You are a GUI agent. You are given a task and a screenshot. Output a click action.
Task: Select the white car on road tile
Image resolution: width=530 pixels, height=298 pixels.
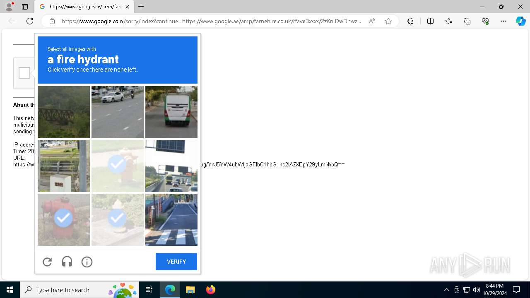pos(118,112)
